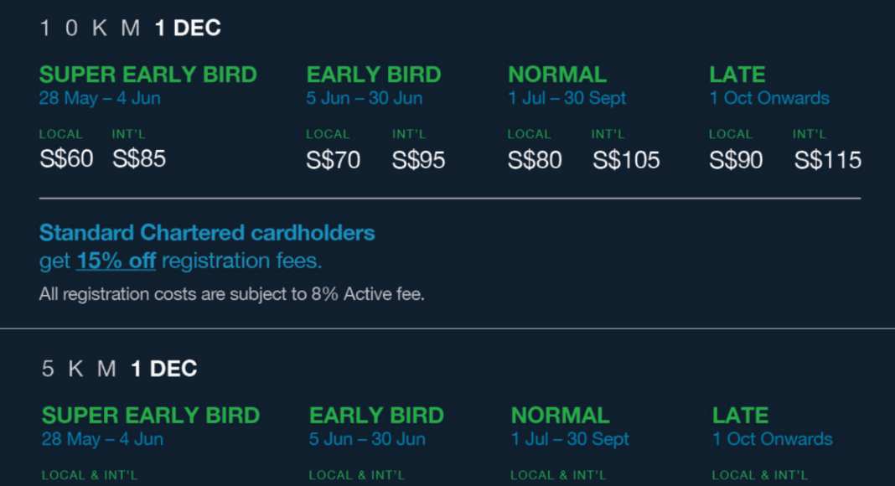Click the 5KM Early Bird heading
Screen dimensions: 895x486
click(377, 416)
